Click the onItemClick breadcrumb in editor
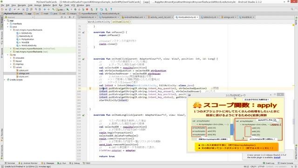The image size is (298, 168). 121,22
